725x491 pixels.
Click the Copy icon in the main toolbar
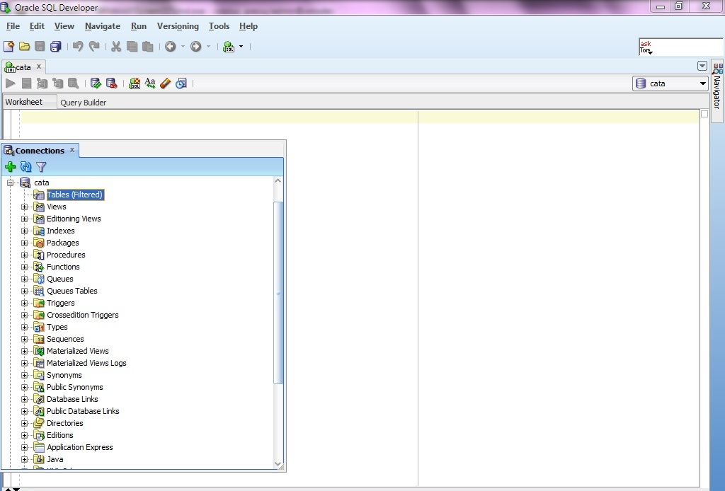click(x=132, y=46)
